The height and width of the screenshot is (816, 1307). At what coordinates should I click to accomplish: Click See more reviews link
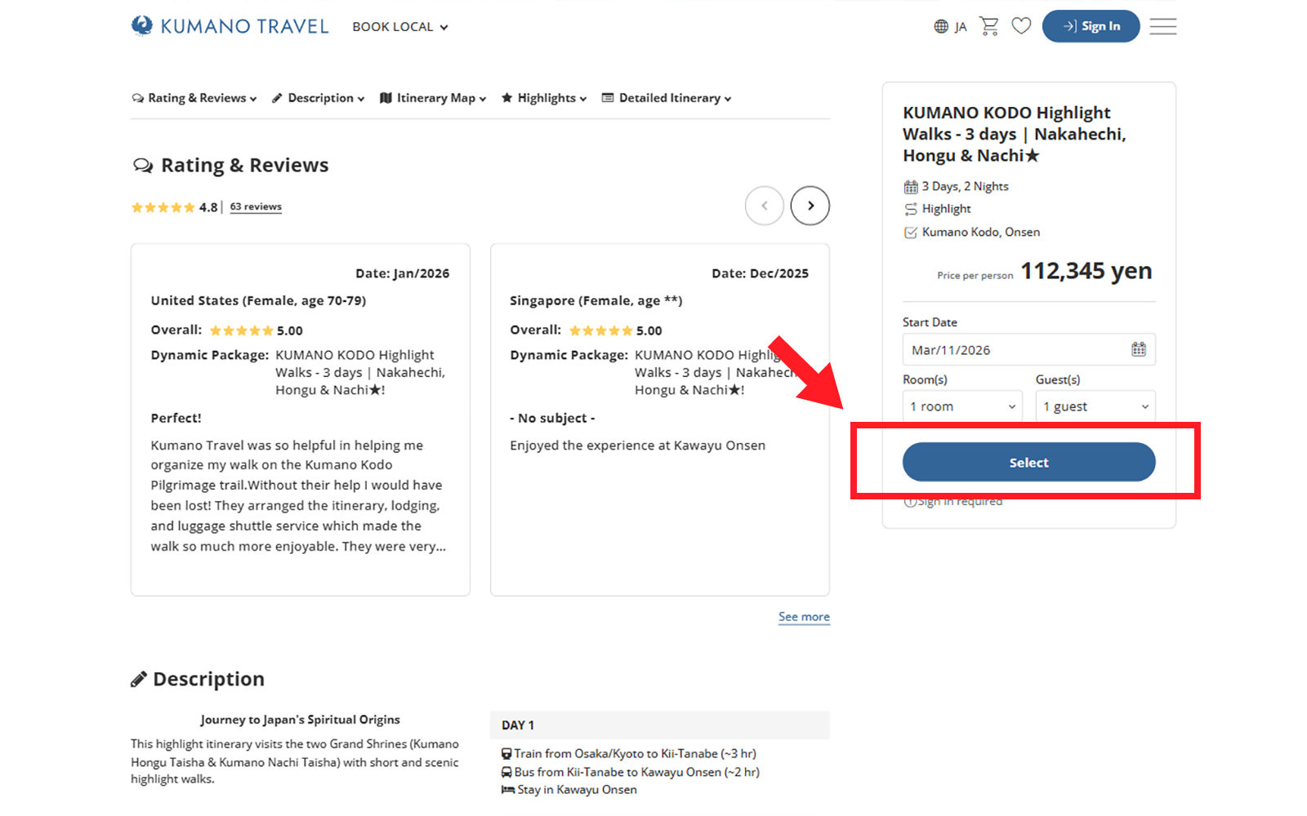[804, 617]
